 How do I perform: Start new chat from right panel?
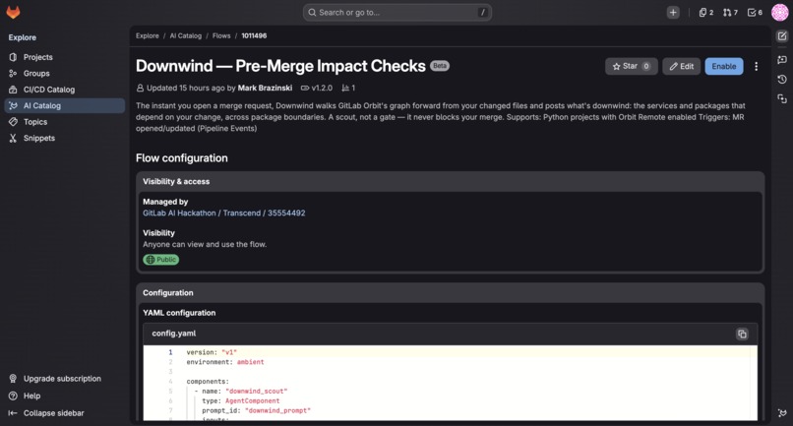(782, 60)
